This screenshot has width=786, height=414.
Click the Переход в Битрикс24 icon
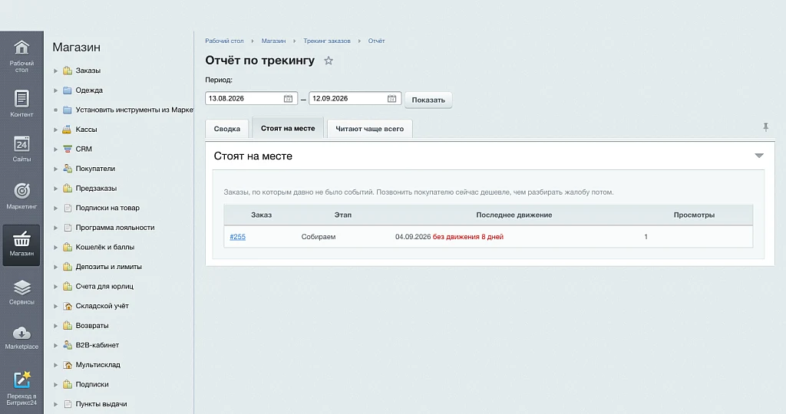pyautogui.click(x=21, y=379)
